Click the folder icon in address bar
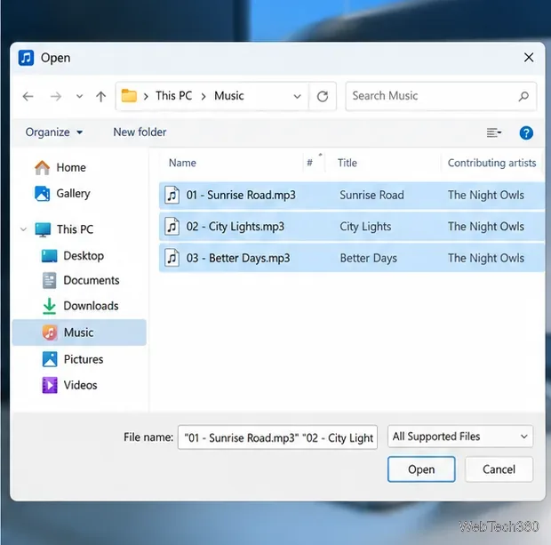The height and width of the screenshot is (545, 551). point(129,96)
